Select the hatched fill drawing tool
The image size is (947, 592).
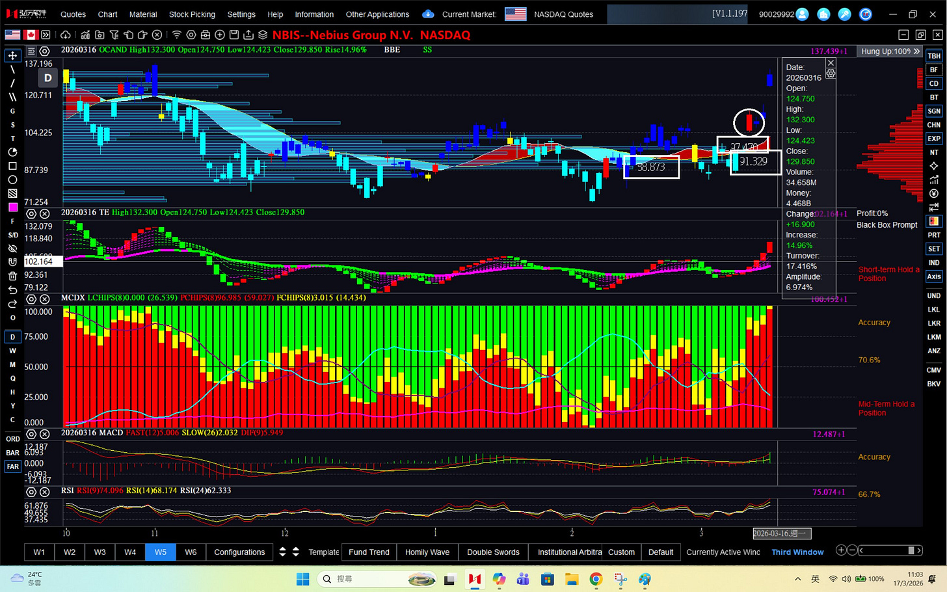(12, 193)
